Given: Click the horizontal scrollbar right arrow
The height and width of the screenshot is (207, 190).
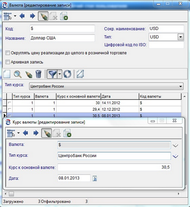Looking at the screenshot, I should click(178, 193).
